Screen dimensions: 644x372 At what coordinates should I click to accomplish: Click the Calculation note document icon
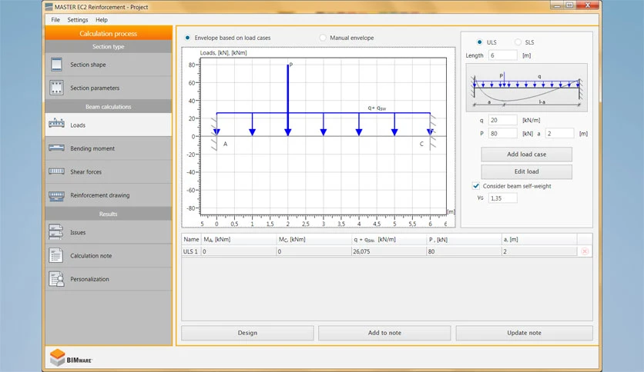(x=56, y=255)
